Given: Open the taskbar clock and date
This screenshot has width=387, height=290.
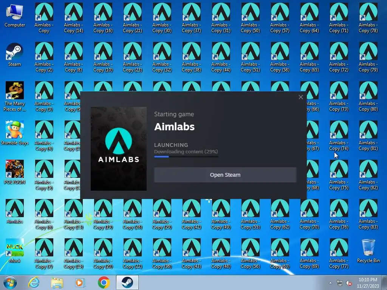Looking at the screenshot, I should (368, 283).
